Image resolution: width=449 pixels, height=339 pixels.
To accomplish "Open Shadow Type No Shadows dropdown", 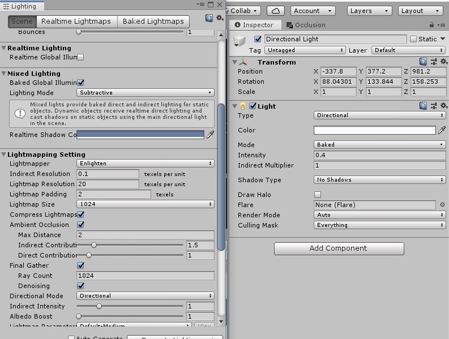I will 380,180.
